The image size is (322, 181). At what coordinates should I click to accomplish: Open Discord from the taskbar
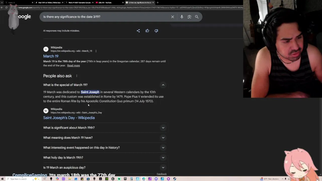156,179
